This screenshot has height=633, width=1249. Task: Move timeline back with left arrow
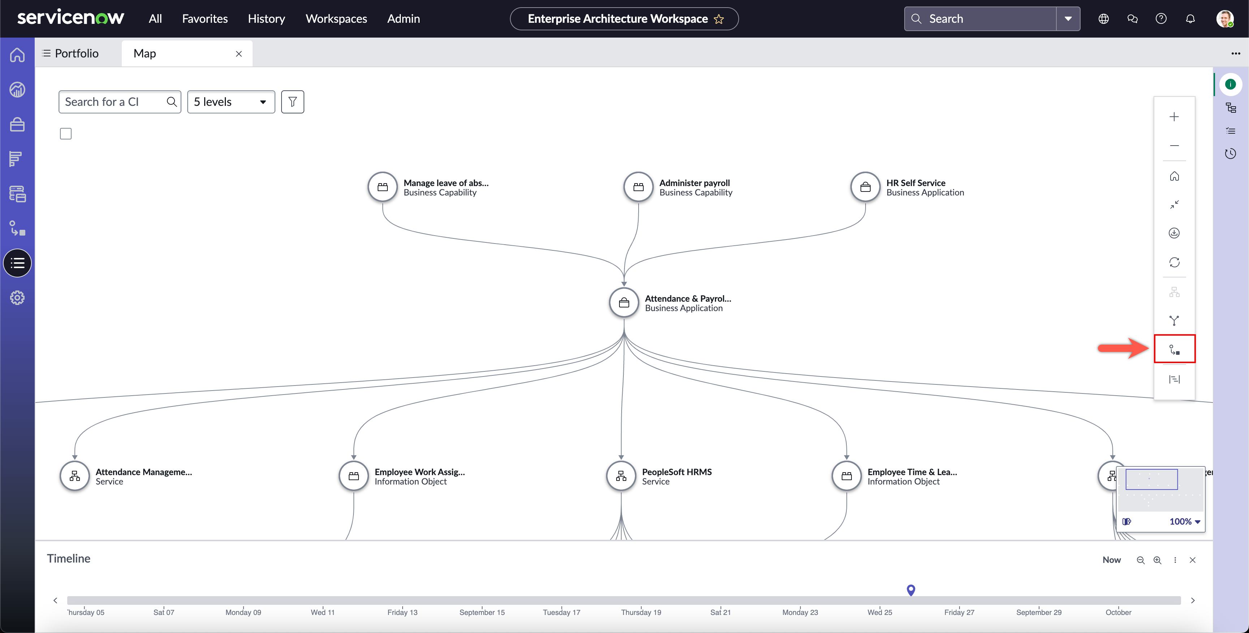[x=55, y=600]
